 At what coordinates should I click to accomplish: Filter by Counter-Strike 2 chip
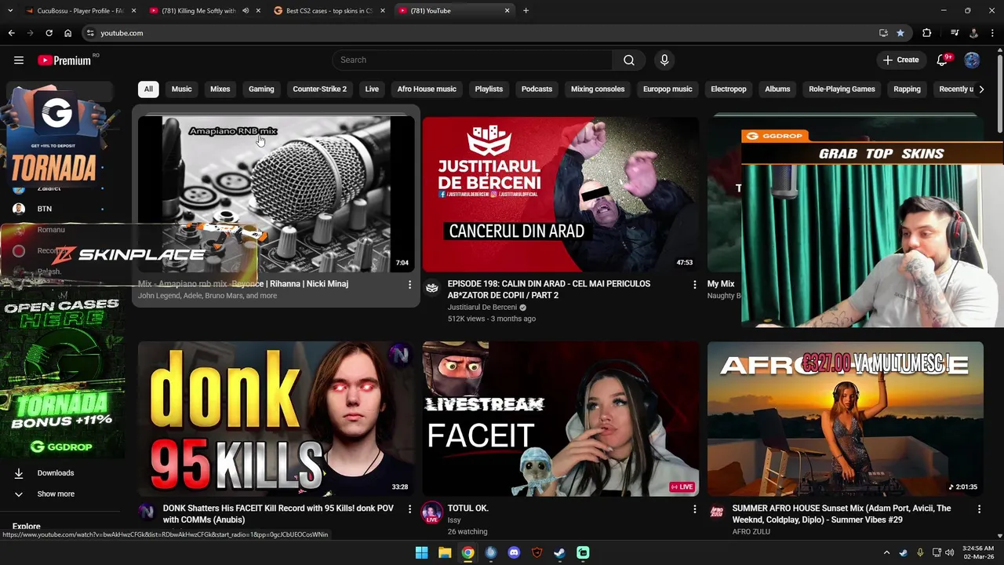[319, 89]
